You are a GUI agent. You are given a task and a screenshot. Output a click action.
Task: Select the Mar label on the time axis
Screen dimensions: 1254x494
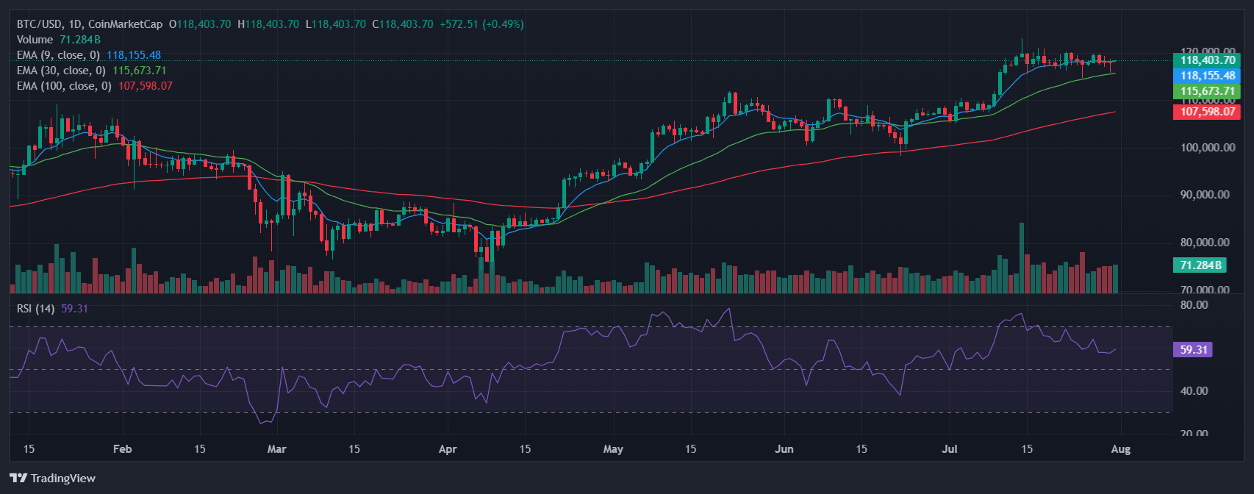click(x=276, y=449)
